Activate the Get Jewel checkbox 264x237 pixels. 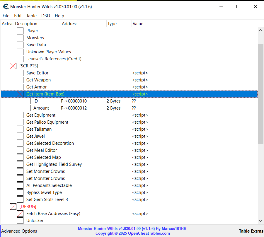pos(20,136)
